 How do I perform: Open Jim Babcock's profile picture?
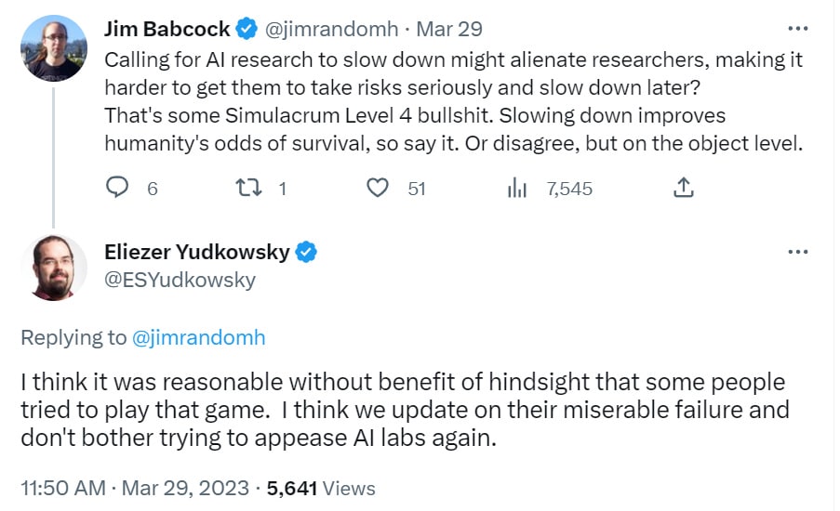54,48
